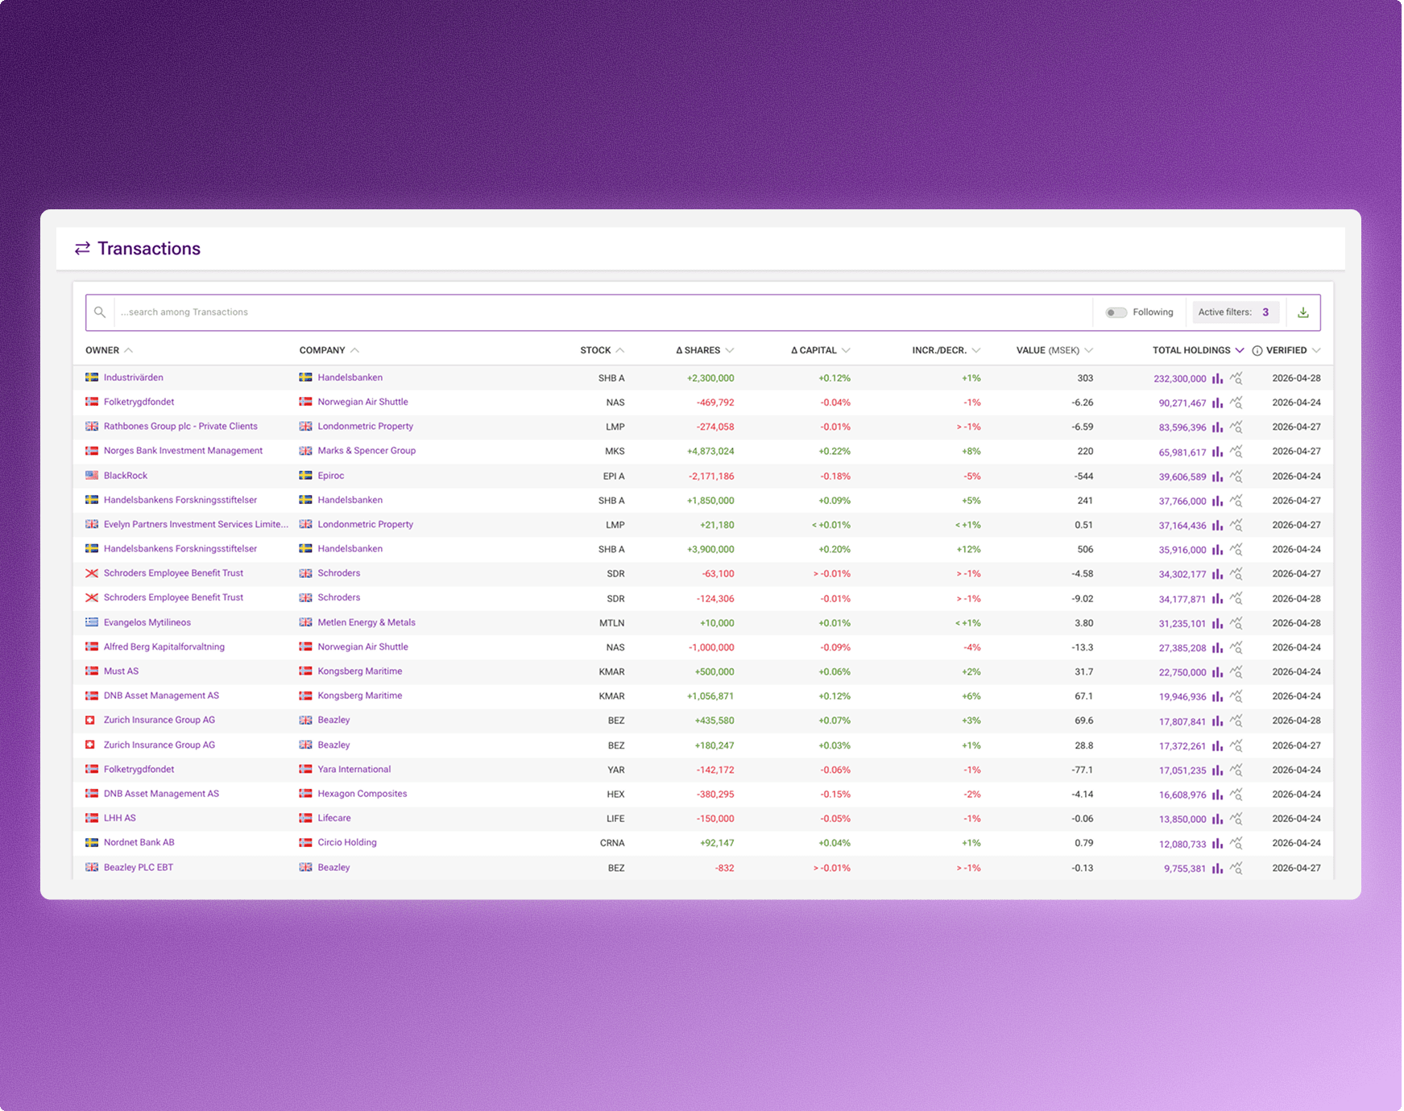Sort by Incr./Decr. using its chevron
The width and height of the screenshot is (1404, 1111).
pos(976,350)
